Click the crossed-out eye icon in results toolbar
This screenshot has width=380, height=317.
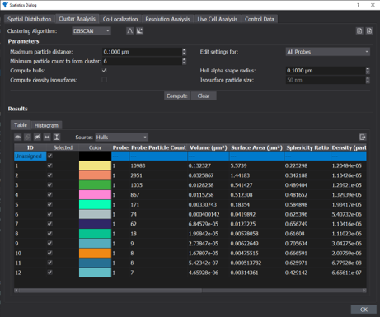pos(37,137)
